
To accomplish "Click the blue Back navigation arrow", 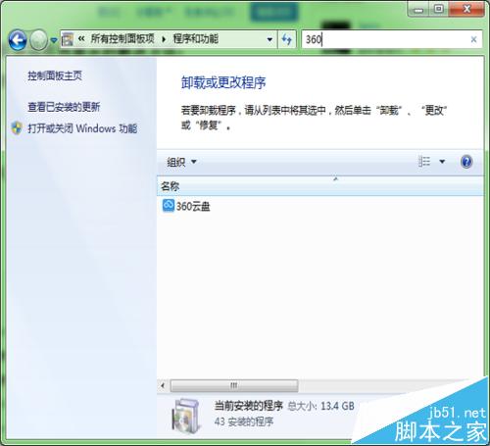I will [x=18, y=40].
